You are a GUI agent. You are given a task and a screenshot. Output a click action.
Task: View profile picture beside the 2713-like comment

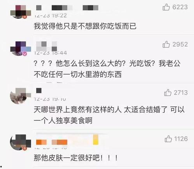pos(21,96)
